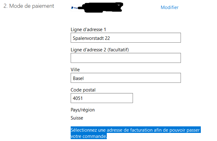Click the highlighted 'votre commande.' text
Image resolution: width=217 pixels, height=141 pixels.
pyautogui.click(x=89, y=136)
